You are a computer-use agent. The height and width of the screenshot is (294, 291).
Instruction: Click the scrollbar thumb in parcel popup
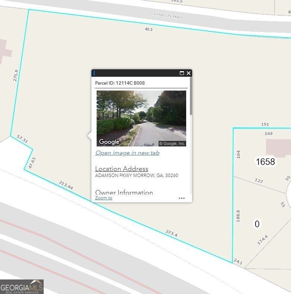pyautogui.click(x=191, y=96)
